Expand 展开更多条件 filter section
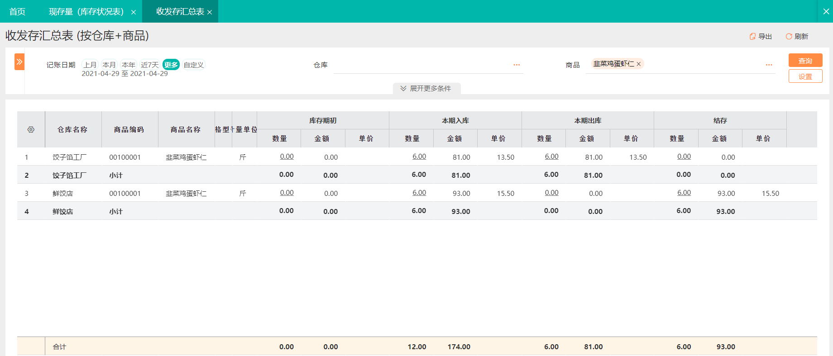The height and width of the screenshot is (356, 833). [426, 88]
